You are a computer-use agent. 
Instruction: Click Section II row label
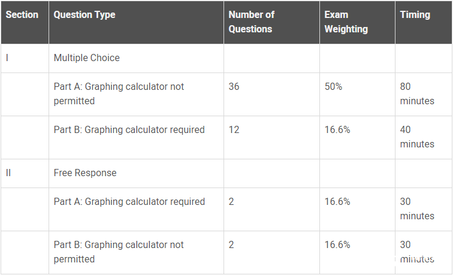[x=8, y=173]
